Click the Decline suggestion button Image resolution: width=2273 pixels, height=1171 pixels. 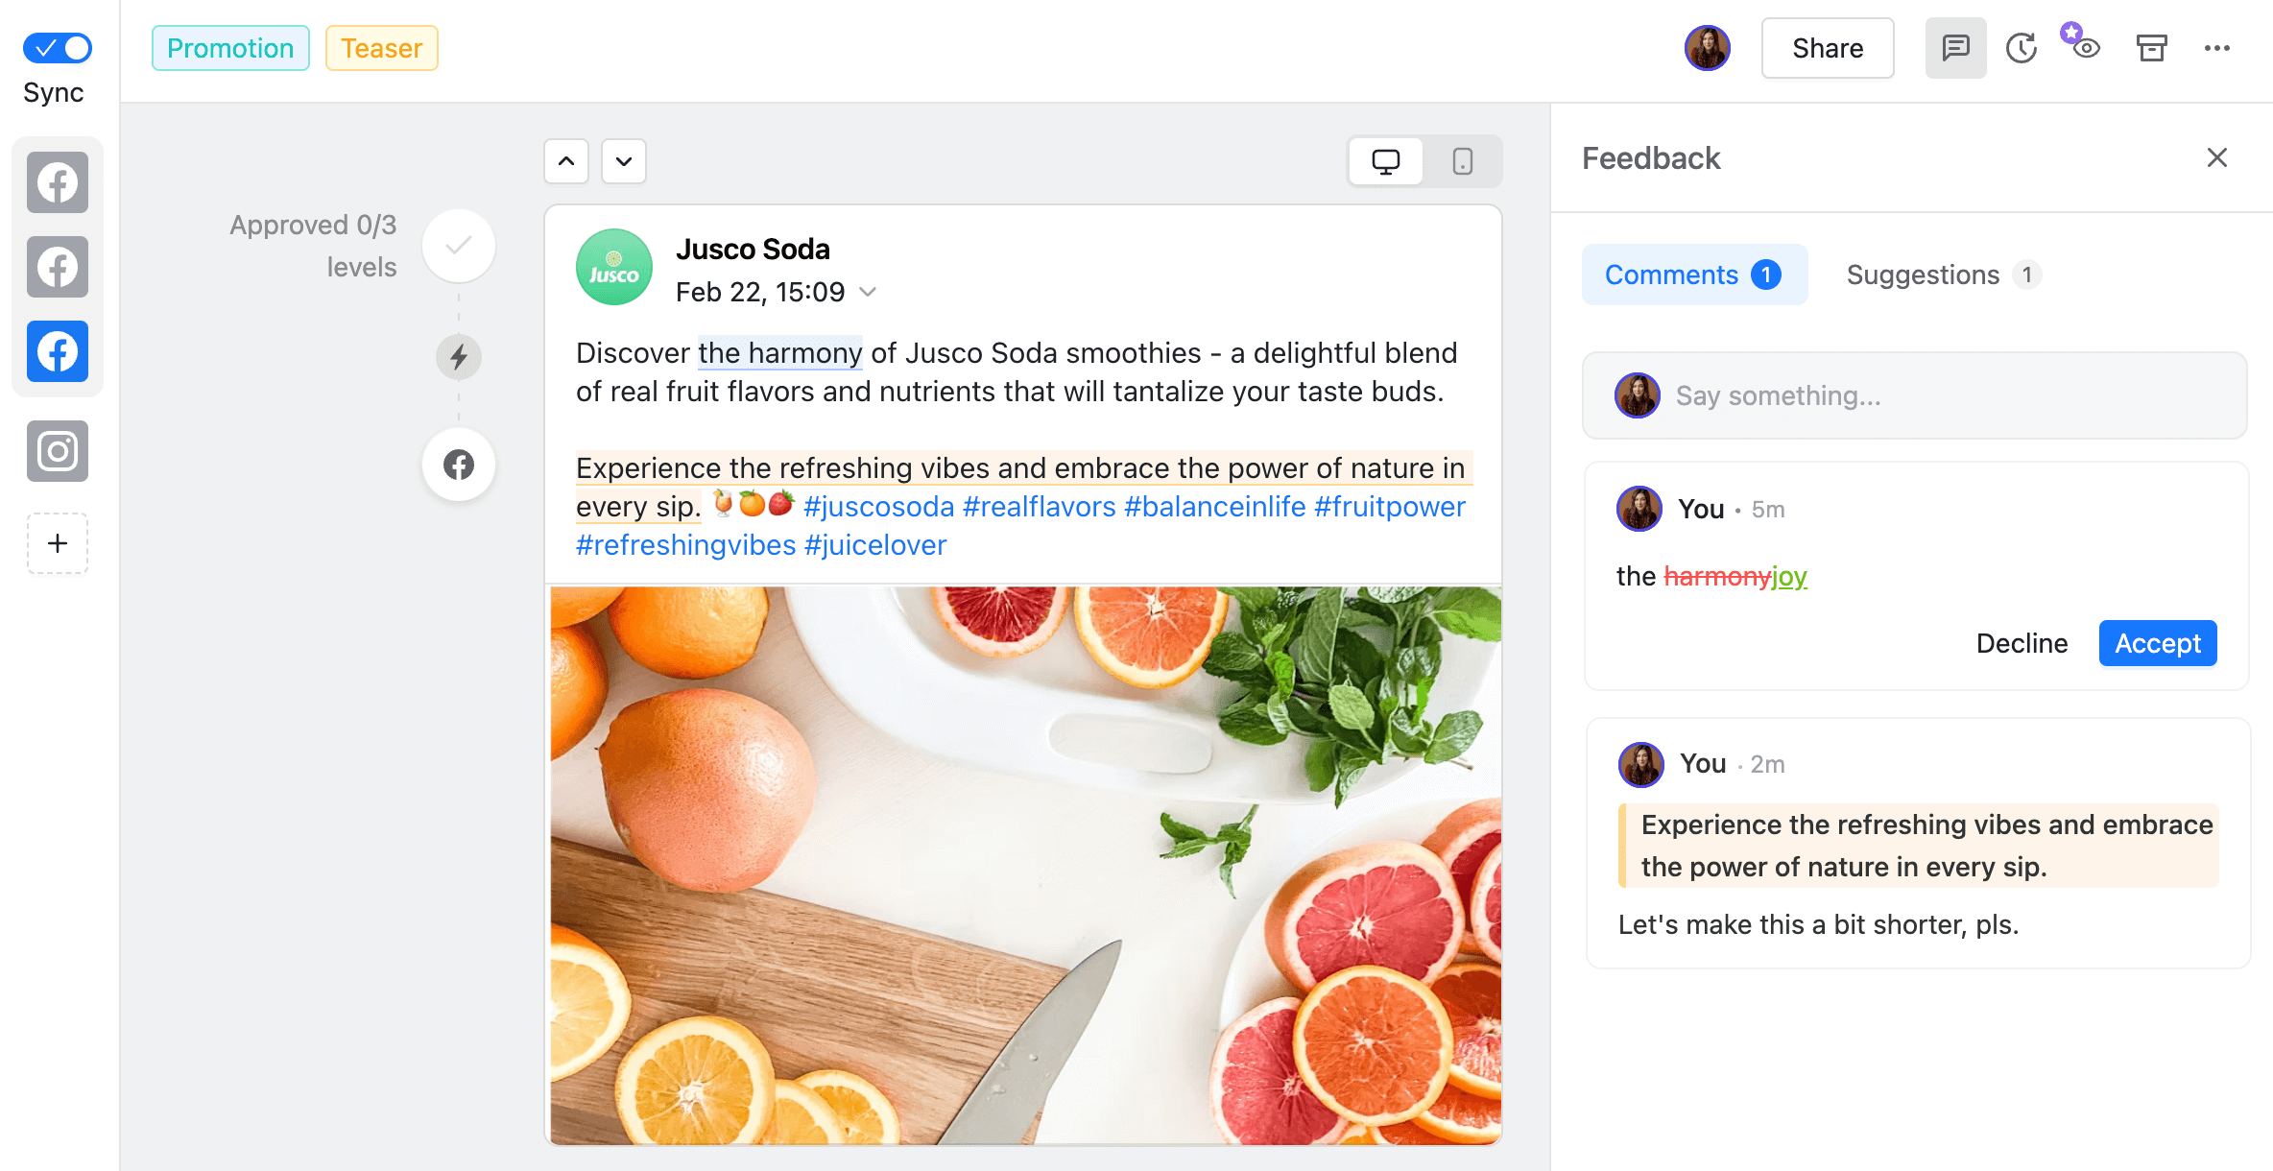(2022, 642)
